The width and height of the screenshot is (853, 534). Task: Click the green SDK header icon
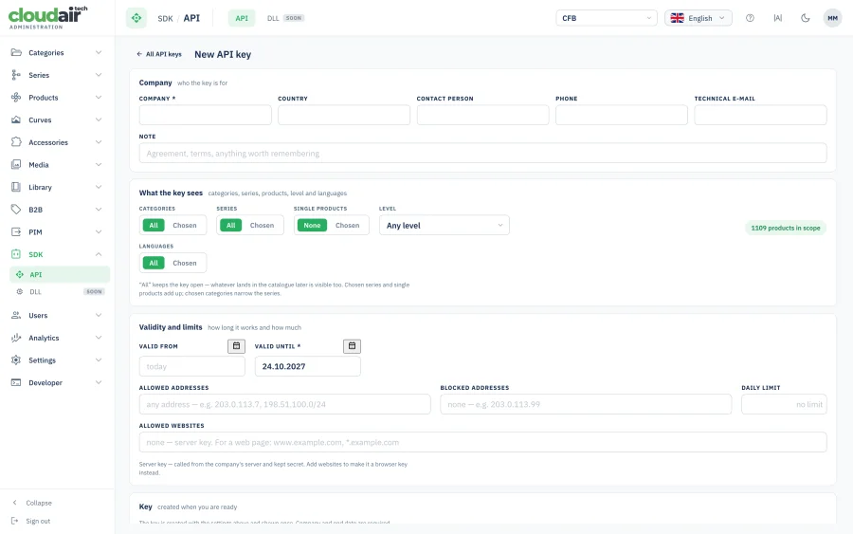(136, 18)
